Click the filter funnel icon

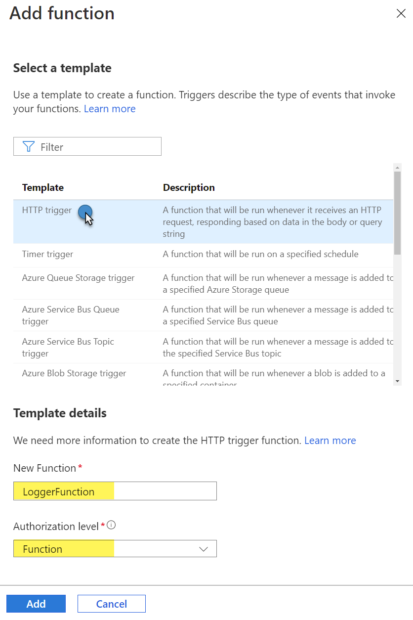point(29,146)
